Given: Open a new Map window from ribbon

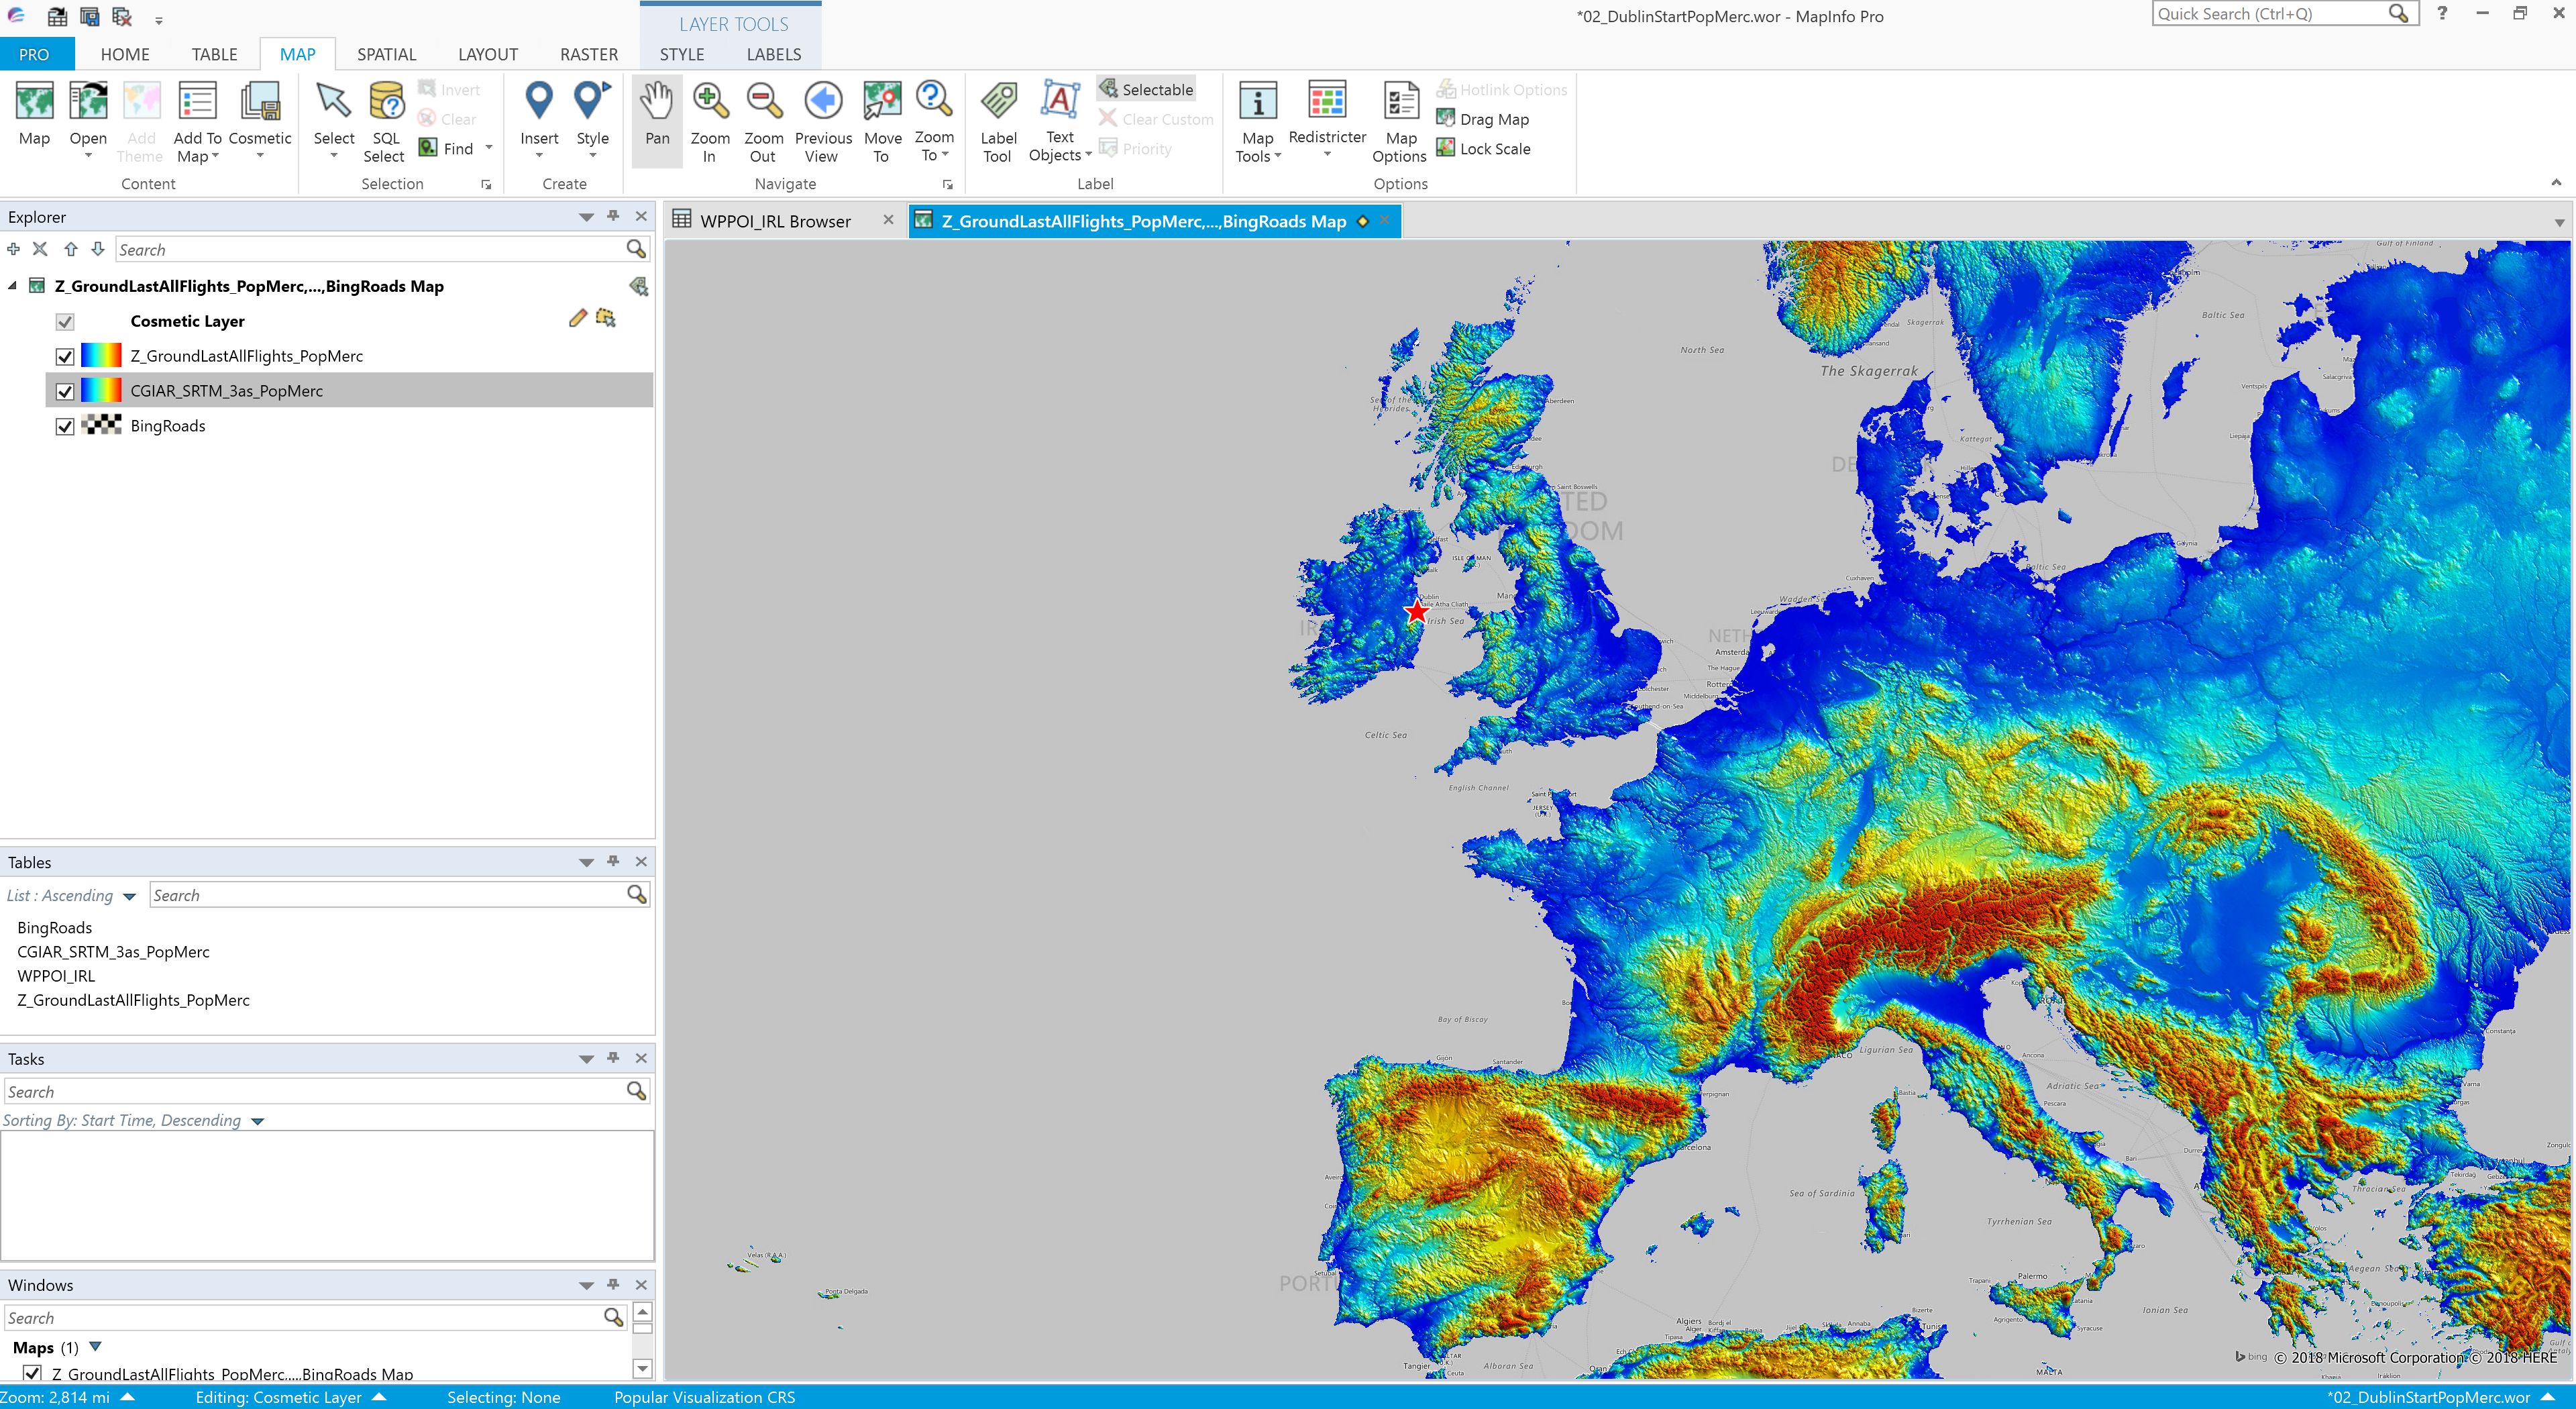Looking at the screenshot, I should click(x=34, y=114).
